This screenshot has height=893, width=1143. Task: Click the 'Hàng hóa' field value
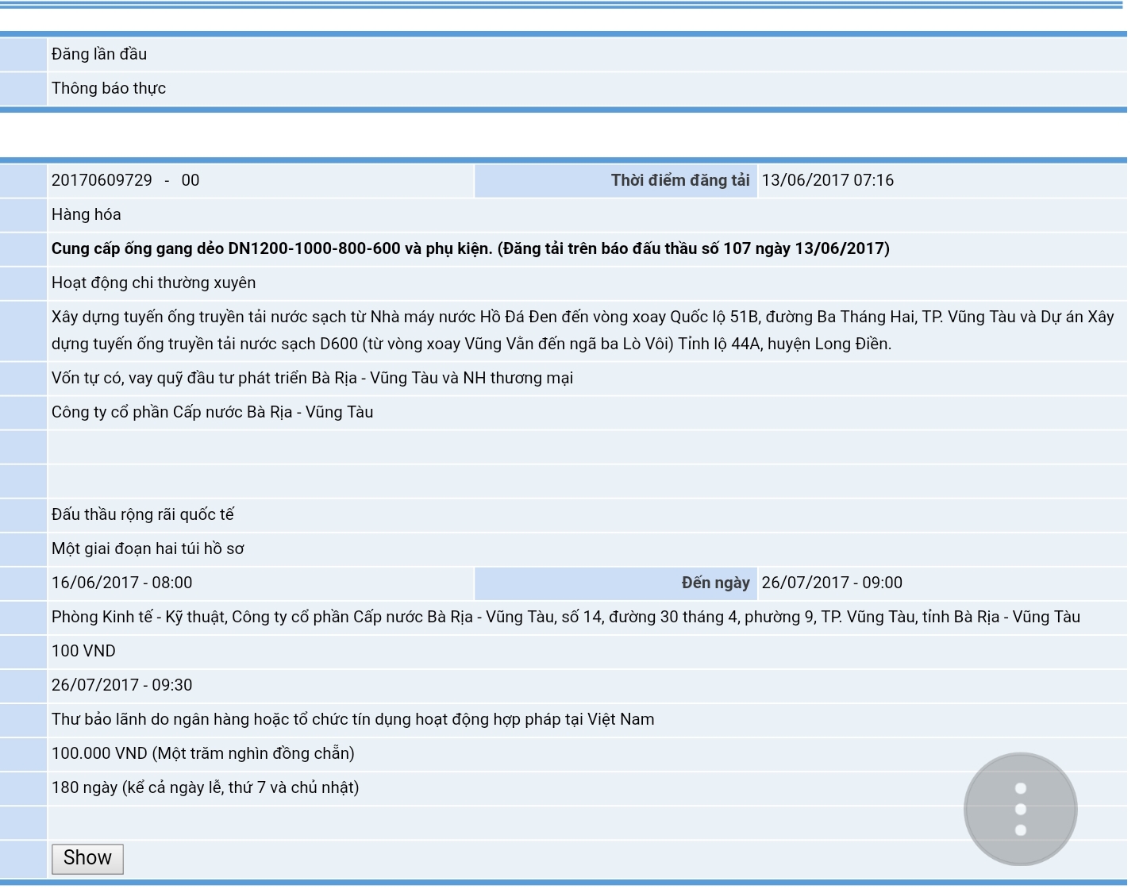click(87, 214)
